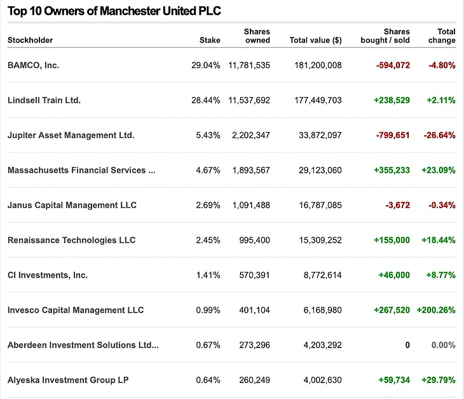Click BAMCO's 29.04% stake value
Image resolution: width=464 pixels, height=399 pixels.
point(205,65)
